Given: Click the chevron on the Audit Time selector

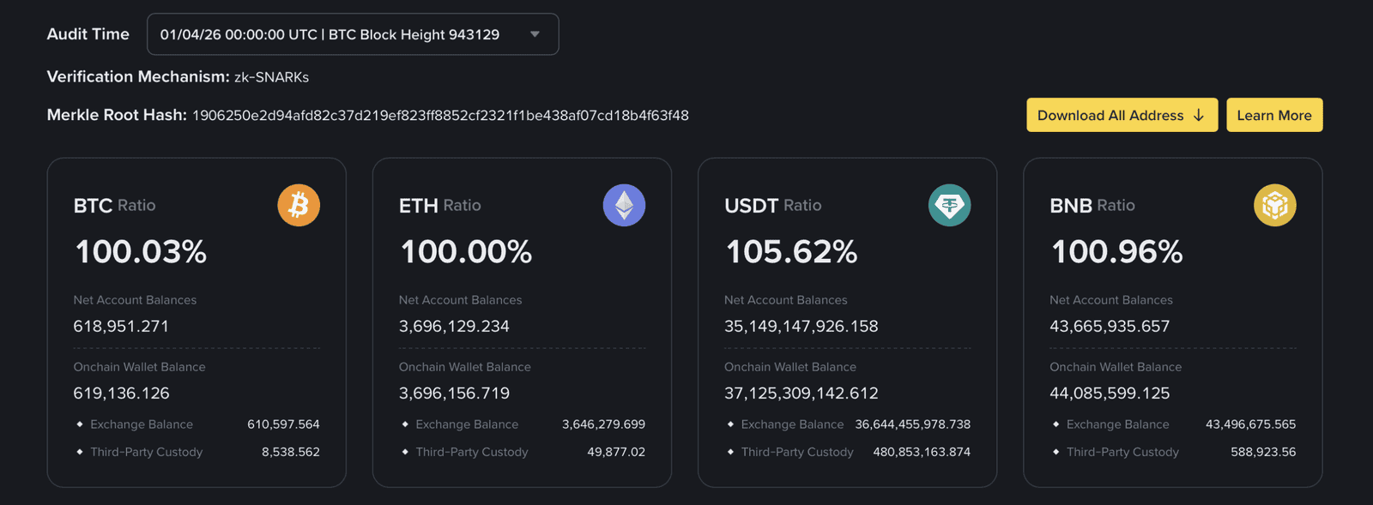Looking at the screenshot, I should (x=534, y=34).
